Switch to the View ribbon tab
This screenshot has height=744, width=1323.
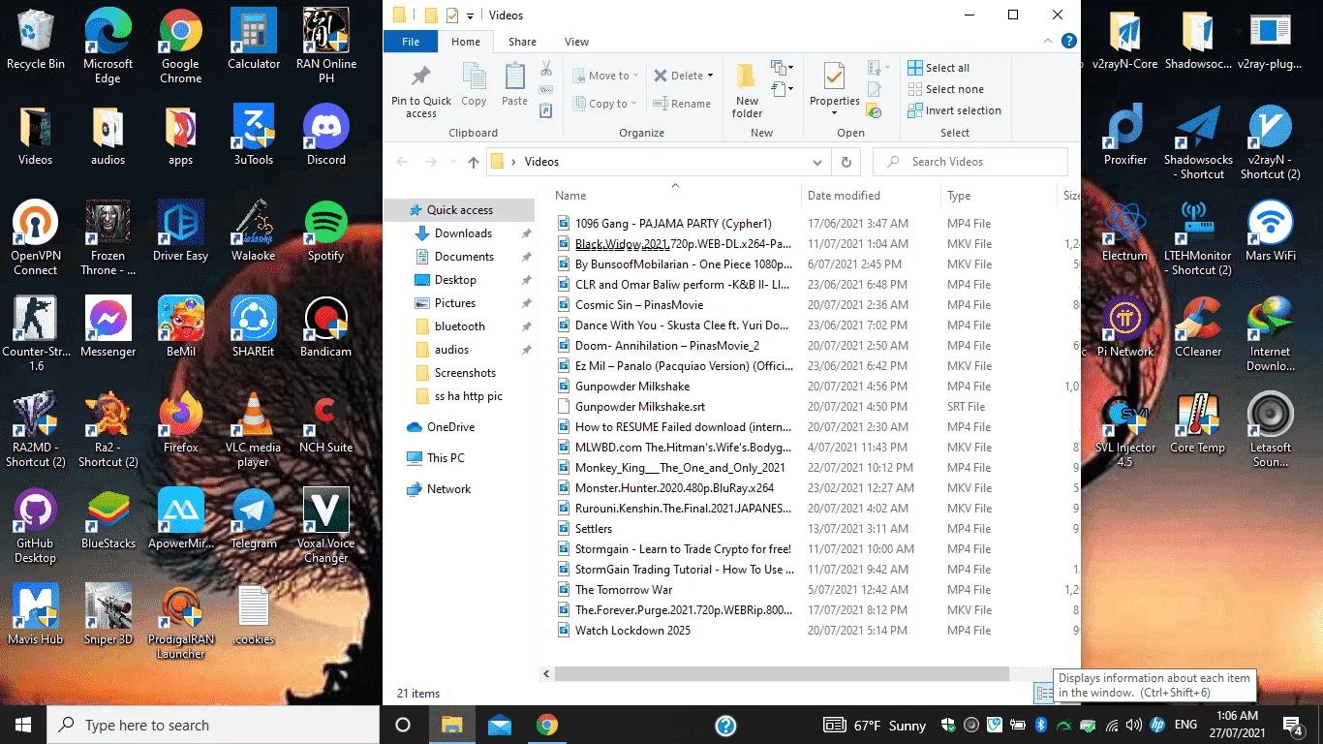pos(577,42)
